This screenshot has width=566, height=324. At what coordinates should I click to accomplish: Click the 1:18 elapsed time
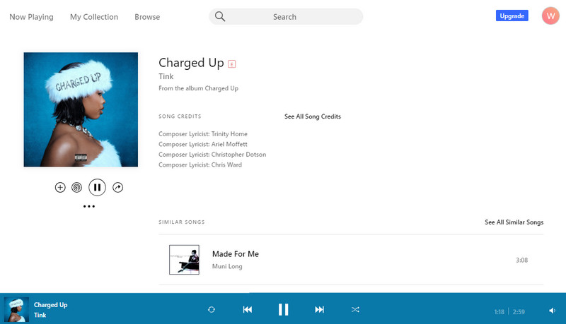(x=499, y=312)
